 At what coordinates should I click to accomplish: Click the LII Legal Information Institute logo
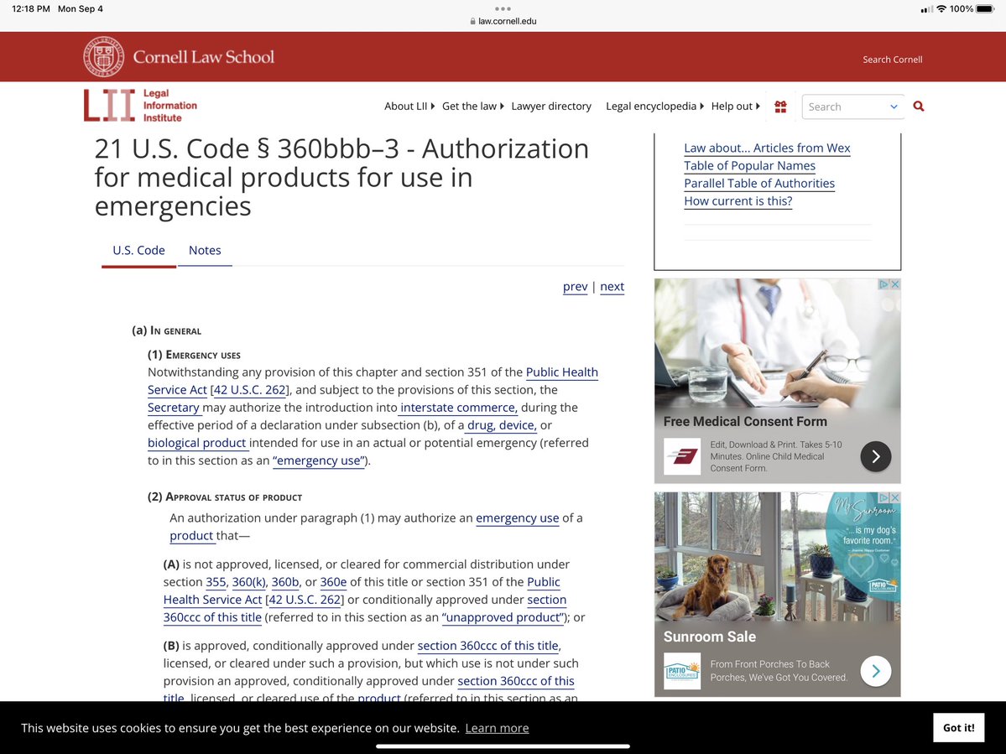(140, 106)
